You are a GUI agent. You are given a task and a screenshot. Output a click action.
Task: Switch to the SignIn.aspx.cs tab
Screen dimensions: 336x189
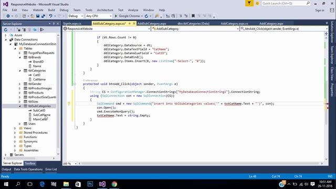coord(72,24)
